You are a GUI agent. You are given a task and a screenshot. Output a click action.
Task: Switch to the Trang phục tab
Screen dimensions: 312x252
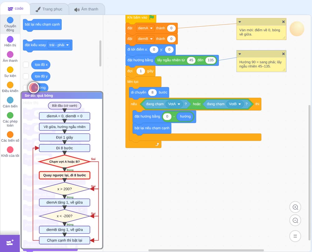(x=49, y=9)
